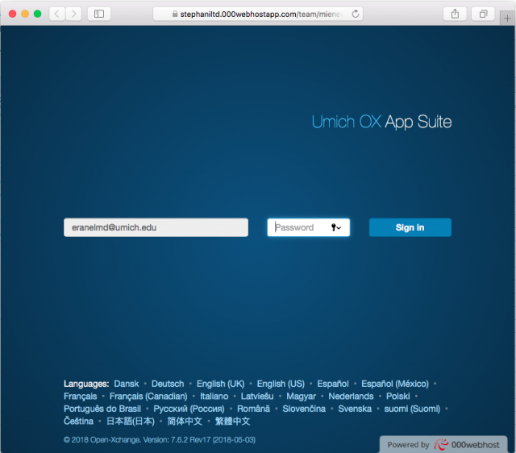Switch language to Deutsch
The width and height of the screenshot is (516, 453).
(168, 384)
